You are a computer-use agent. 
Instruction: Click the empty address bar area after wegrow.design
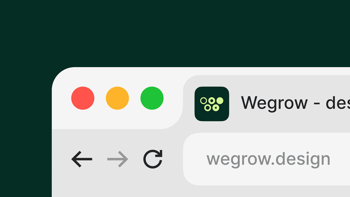tap(340, 159)
